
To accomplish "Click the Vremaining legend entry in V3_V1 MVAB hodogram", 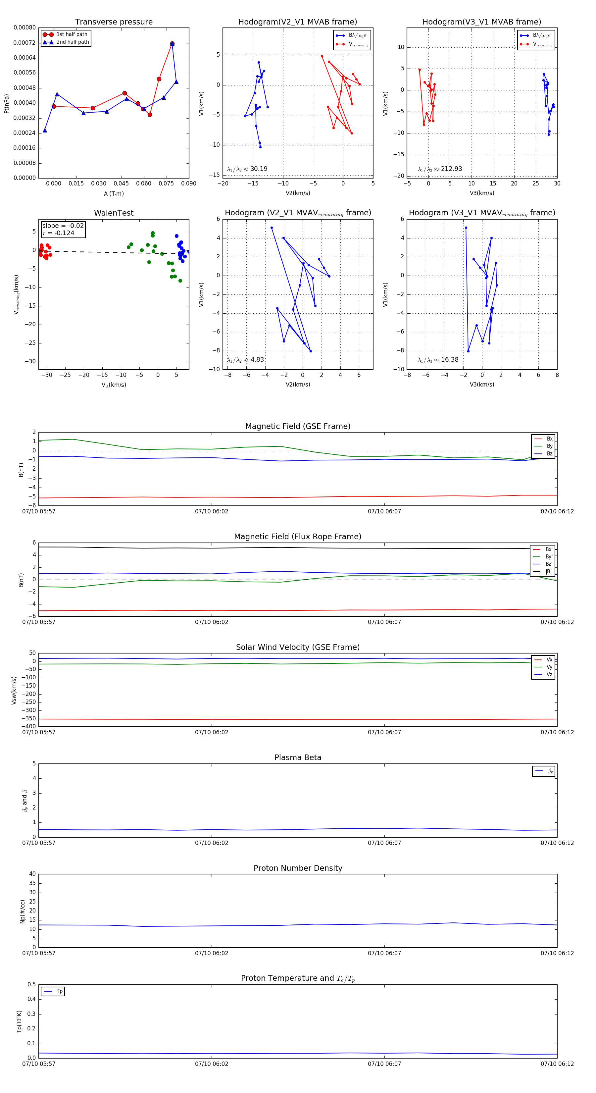I will 536,44.
